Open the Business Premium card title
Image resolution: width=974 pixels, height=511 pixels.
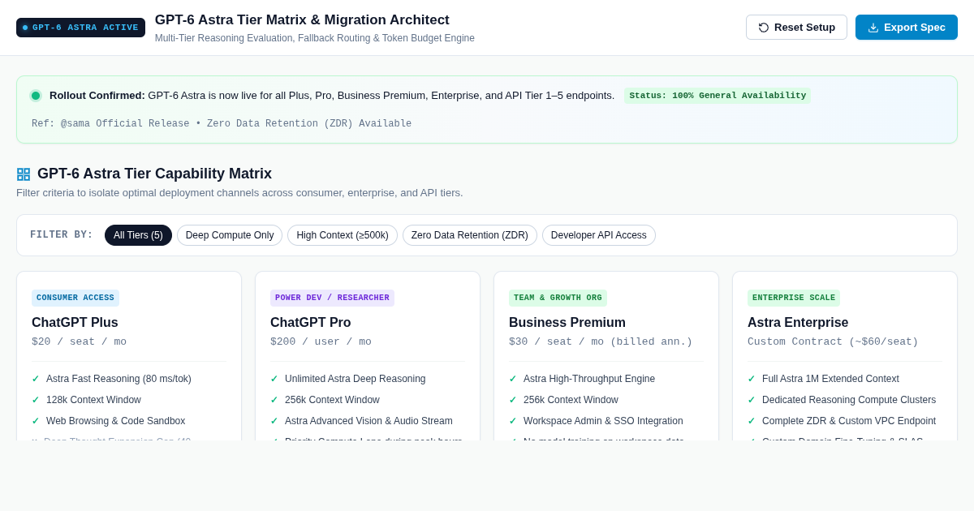pyautogui.click(x=567, y=323)
